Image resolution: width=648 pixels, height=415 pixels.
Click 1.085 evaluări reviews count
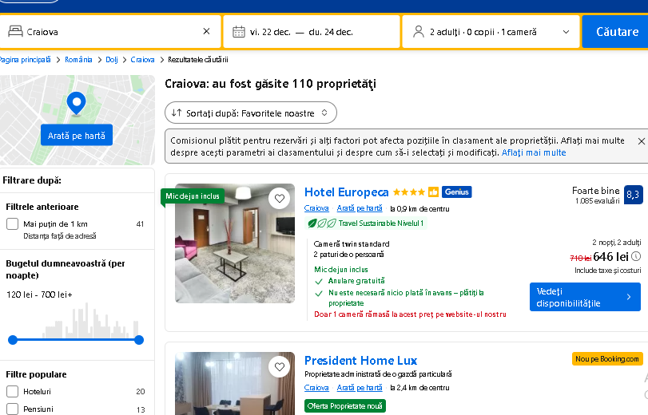coord(597,201)
